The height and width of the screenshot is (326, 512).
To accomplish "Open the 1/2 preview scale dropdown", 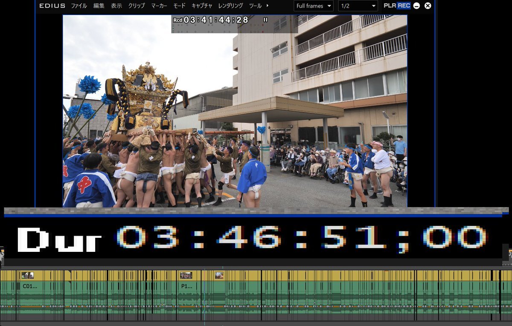I will click(x=358, y=6).
